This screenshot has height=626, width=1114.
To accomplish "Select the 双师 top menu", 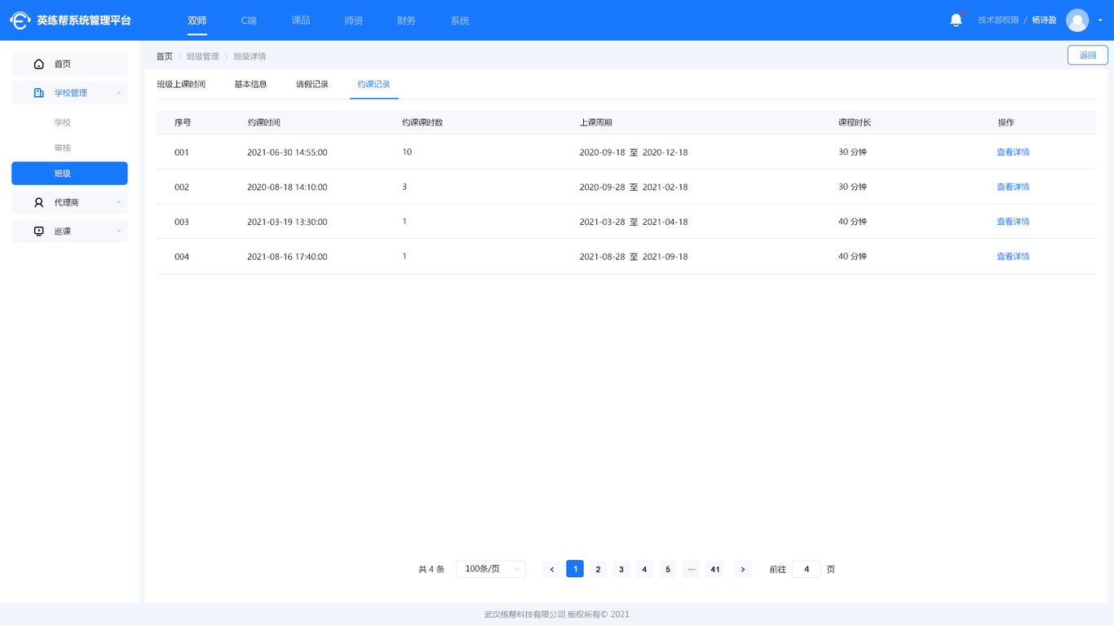I will point(197,20).
